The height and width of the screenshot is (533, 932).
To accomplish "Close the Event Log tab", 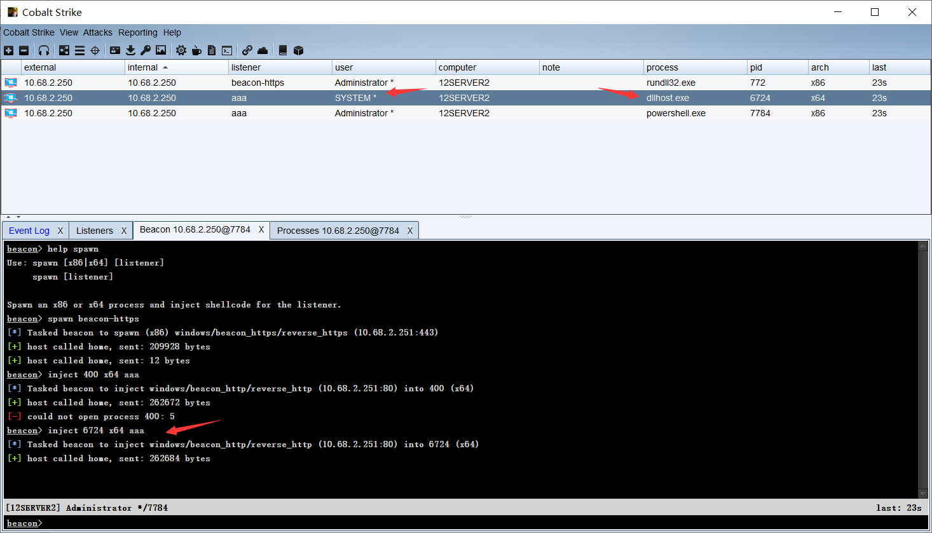I will (60, 231).
